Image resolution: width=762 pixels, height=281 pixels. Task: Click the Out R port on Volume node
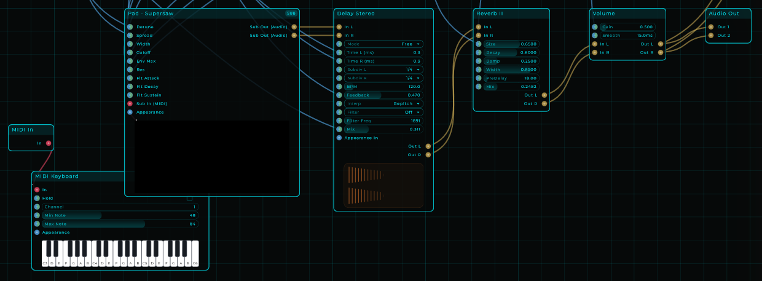point(661,53)
